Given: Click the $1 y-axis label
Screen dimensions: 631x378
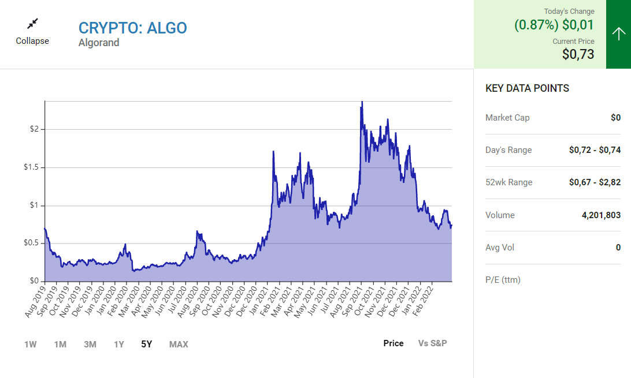Looking at the screenshot, I should click(x=35, y=205).
